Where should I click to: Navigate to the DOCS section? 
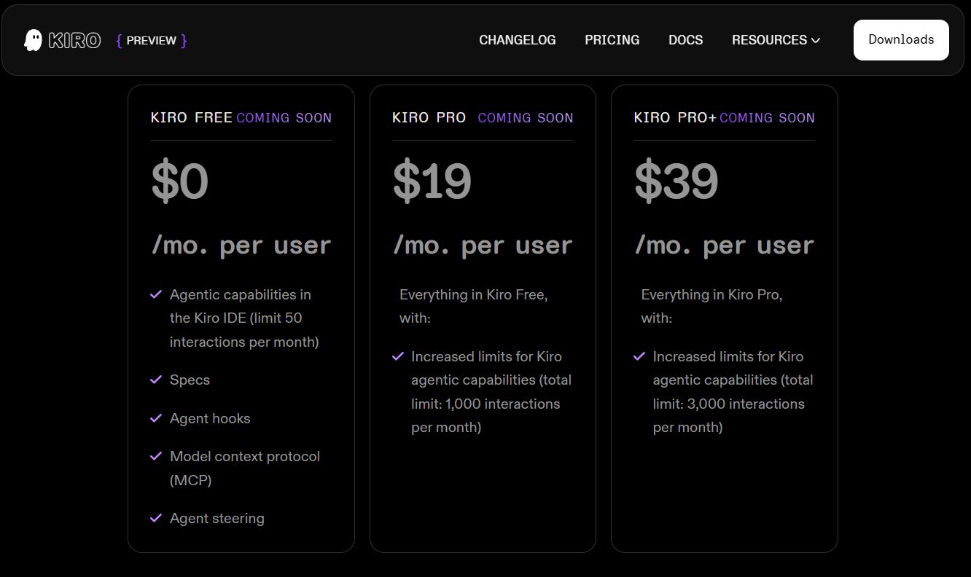tap(685, 40)
